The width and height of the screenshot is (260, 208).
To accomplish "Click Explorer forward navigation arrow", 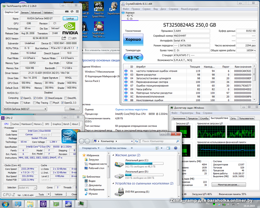I will coord(87,141).
